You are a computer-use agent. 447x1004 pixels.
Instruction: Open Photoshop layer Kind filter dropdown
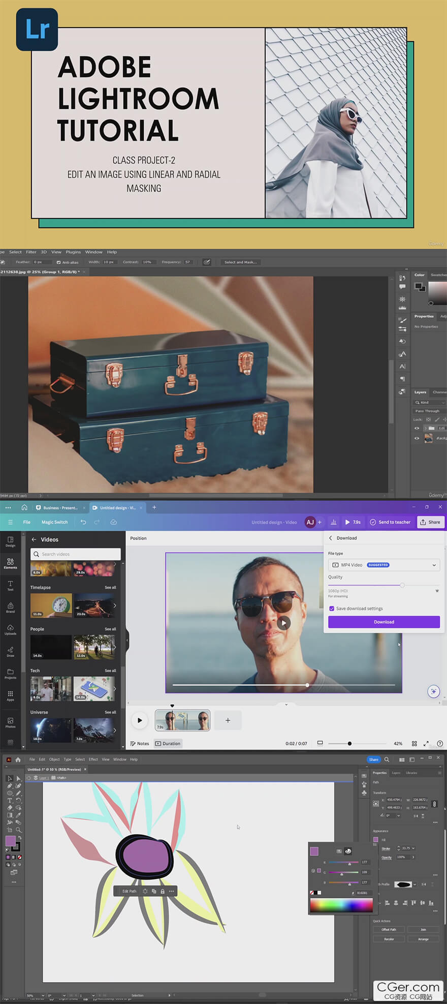coord(430,402)
